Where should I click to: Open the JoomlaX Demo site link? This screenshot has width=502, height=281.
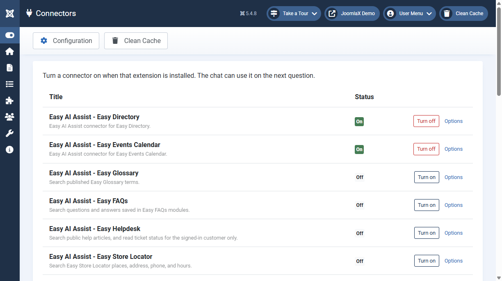(352, 14)
